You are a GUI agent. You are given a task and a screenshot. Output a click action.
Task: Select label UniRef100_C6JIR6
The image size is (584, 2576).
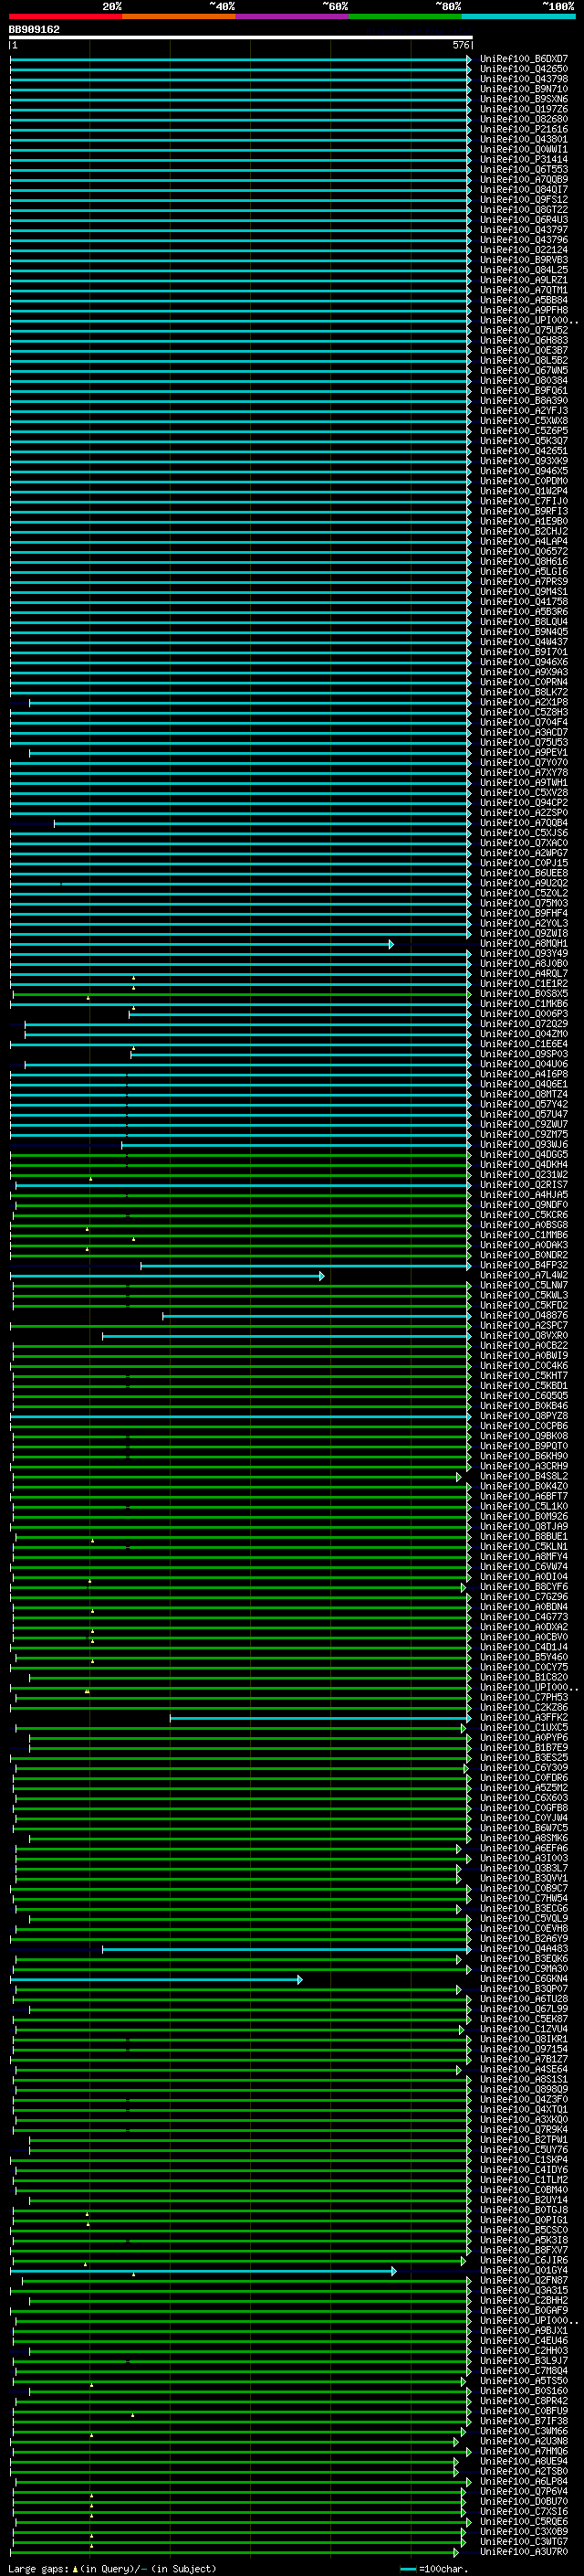524,2261
